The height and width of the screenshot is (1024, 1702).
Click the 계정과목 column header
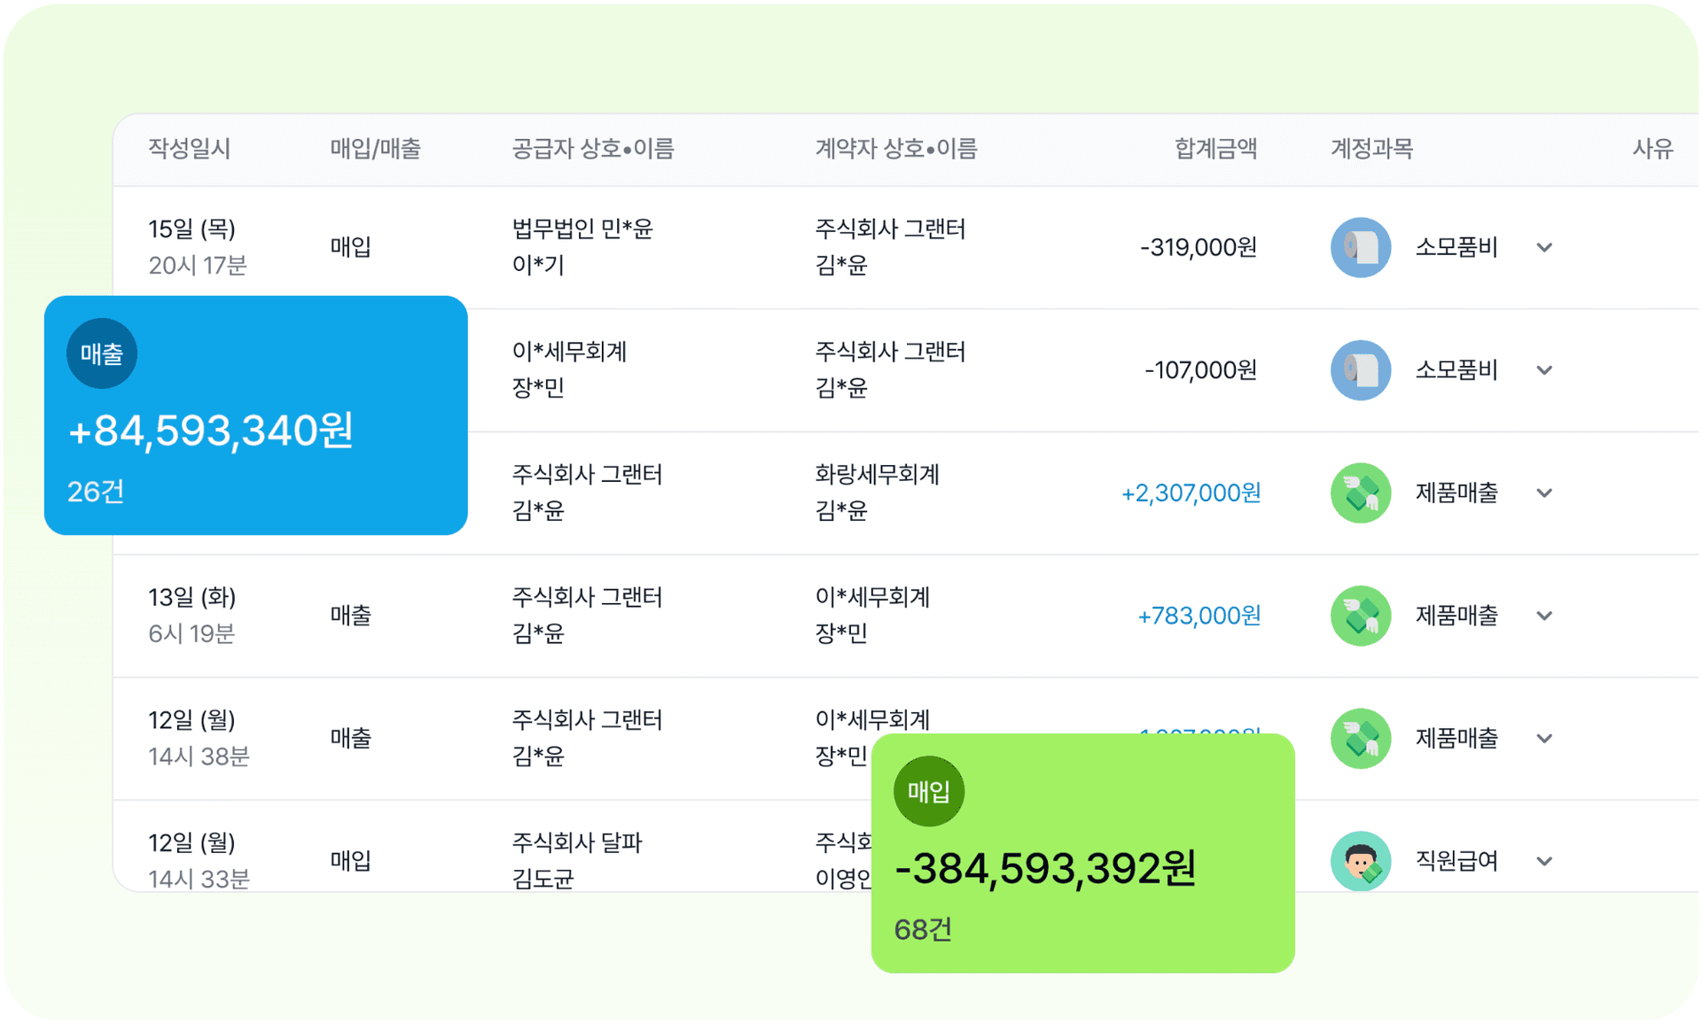coord(1371,148)
